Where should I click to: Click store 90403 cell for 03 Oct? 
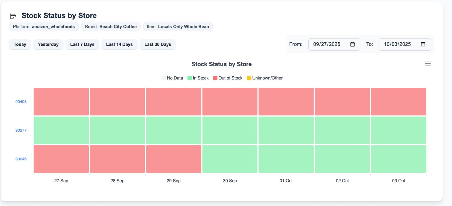click(x=399, y=102)
